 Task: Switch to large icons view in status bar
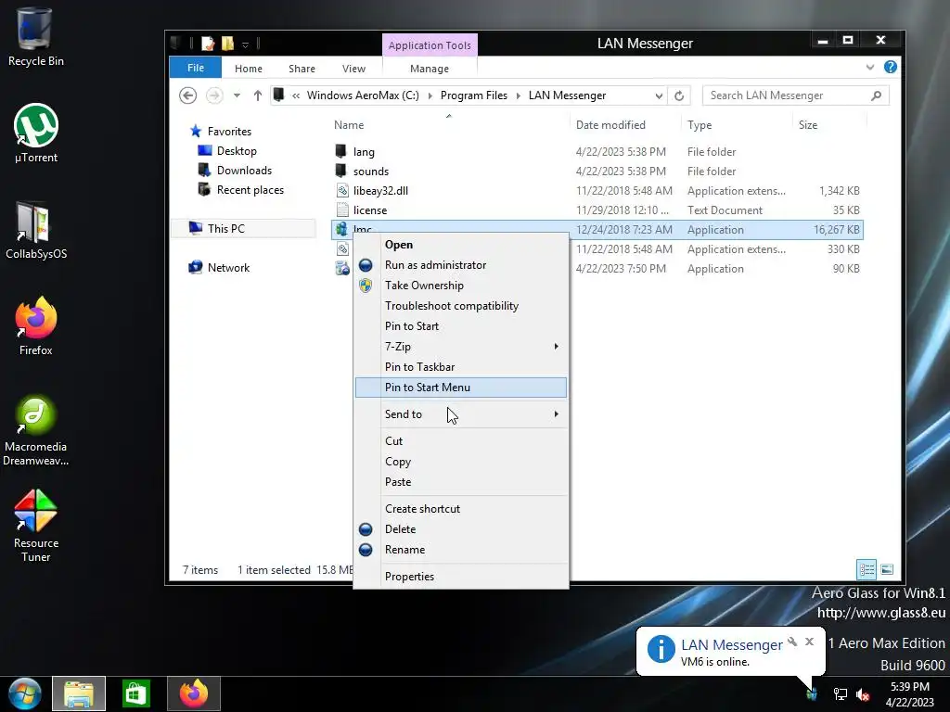887,569
